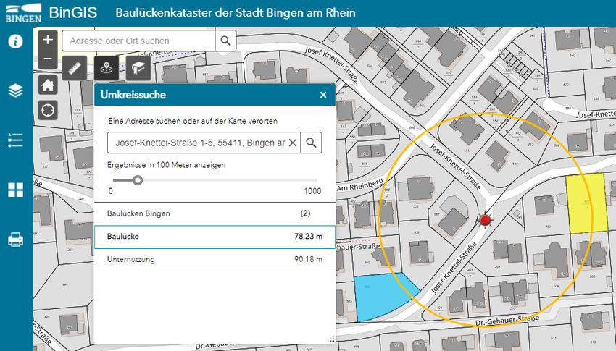The height and width of the screenshot is (351, 616).
Task: Click the search magnifier beside top search box
Action: 227,41
